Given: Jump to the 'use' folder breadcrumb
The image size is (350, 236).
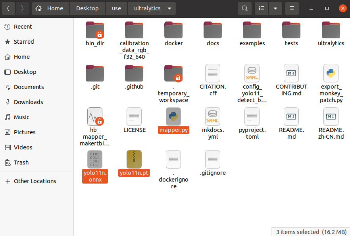Looking at the screenshot, I should [x=116, y=8].
